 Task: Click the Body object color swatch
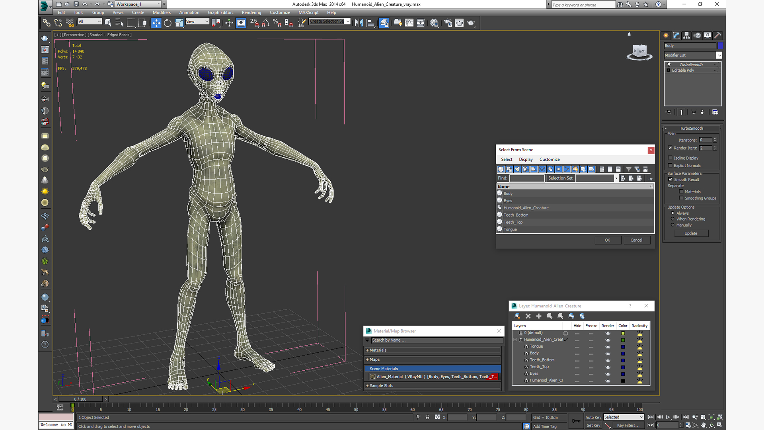coord(720,46)
